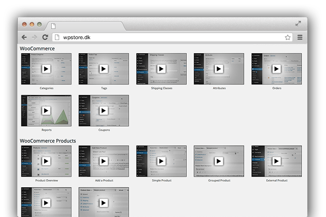Click the Add a Product caption
This screenshot has width=326, height=217.
104,180
